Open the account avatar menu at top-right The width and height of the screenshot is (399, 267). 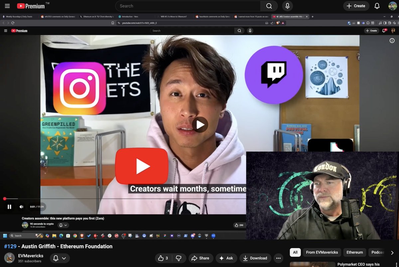393,6
